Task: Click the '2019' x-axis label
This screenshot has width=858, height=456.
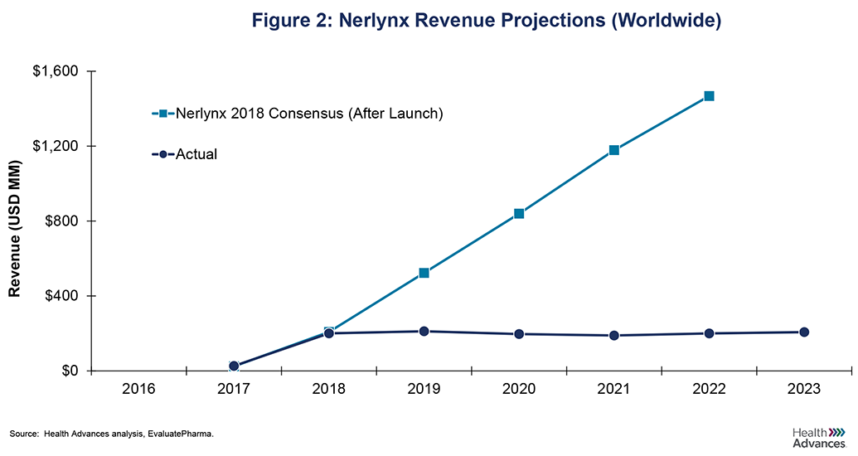Action: point(424,389)
